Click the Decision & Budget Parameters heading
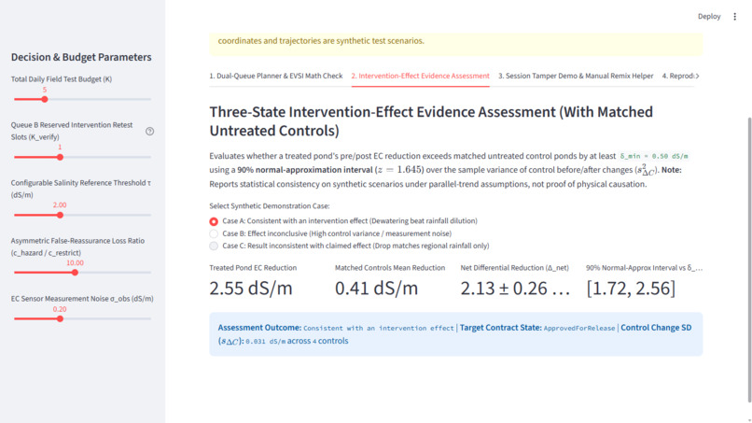The height and width of the screenshot is (423, 752). pyautogui.click(x=81, y=57)
